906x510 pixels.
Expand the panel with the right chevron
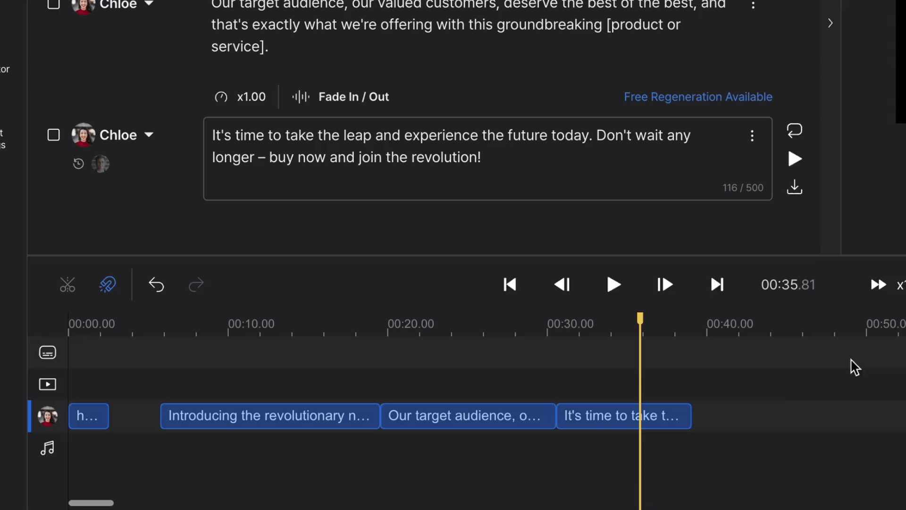[830, 23]
